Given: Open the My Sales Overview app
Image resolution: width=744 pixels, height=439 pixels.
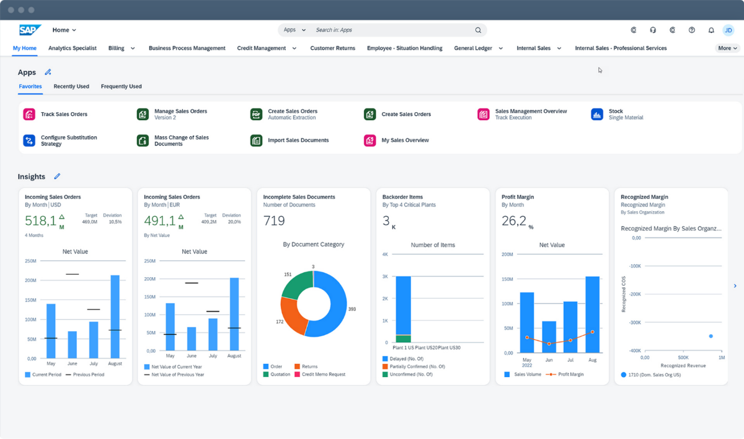Looking at the screenshot, I should click(x=405, y=140).
